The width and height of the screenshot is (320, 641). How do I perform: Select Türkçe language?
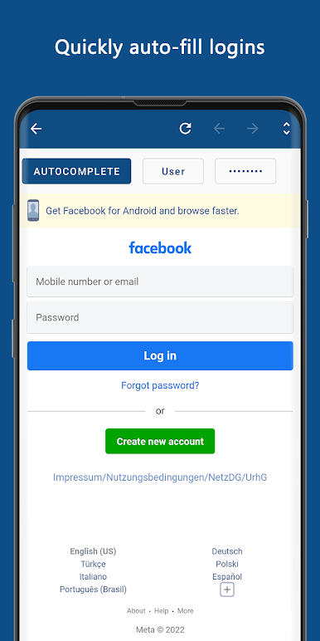[x=93, y=564]
